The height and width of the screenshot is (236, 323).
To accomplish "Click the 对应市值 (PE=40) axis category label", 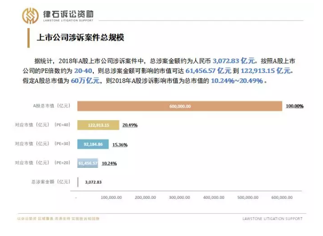I will 42,125.
